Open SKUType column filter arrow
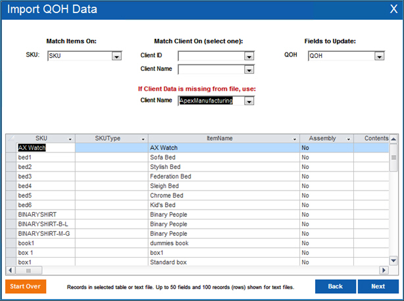This screenshot has height=301, width=404. [x=143, y=139]
